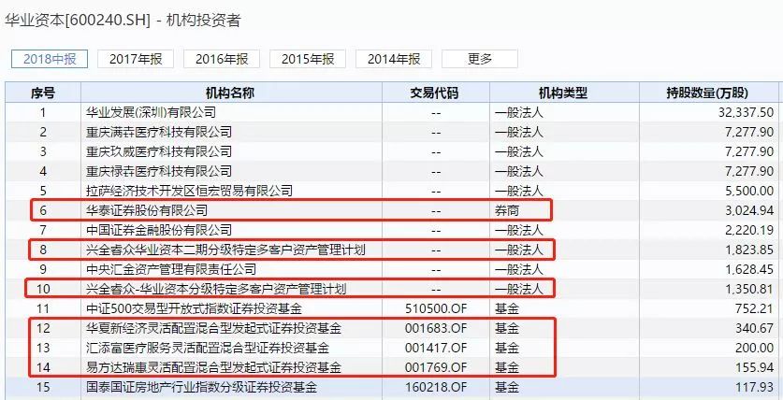Image resolution: width=783 pixels, height=400 pixels.
Task: Select the 券商 type cell
Action: (507, 210)
